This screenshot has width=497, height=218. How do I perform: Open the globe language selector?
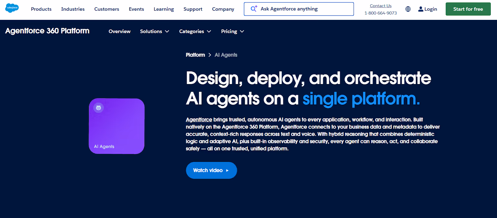408,9
